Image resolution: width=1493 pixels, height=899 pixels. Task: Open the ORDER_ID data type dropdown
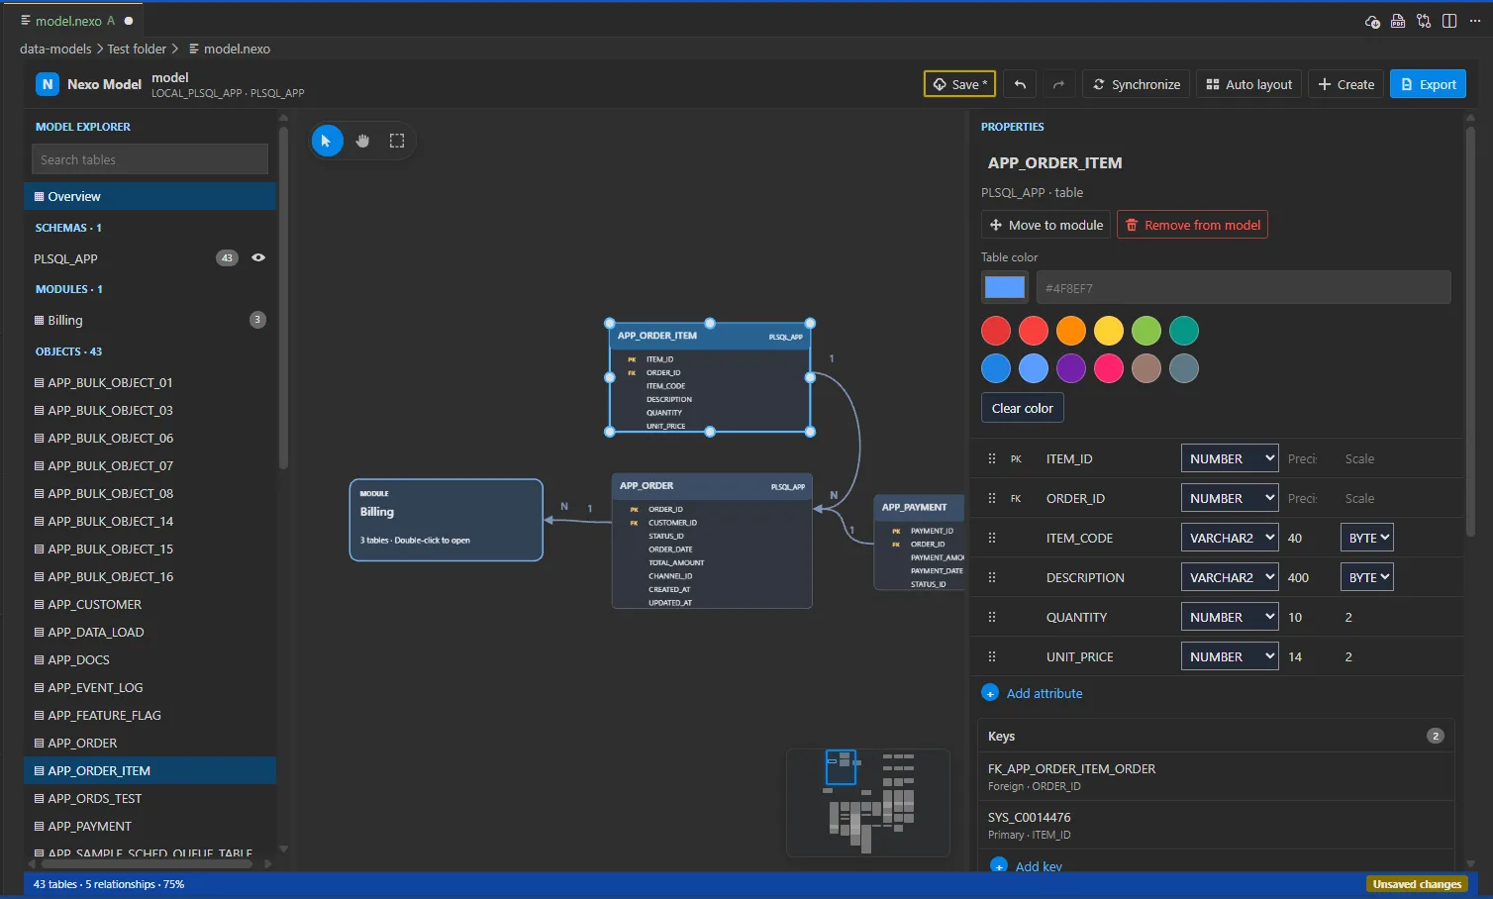[1230, 498]
